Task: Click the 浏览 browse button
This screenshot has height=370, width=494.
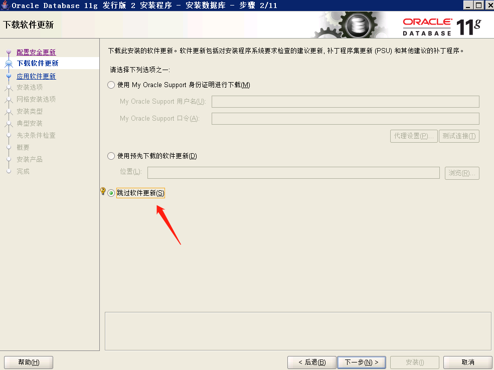Action: [462, 173]
